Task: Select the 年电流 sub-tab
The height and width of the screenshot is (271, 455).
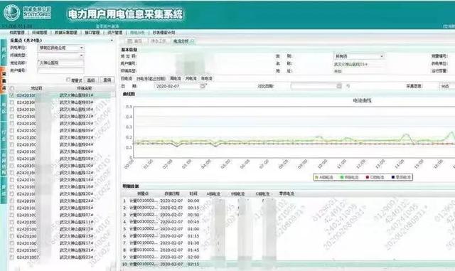Action: tap(207, 78)
